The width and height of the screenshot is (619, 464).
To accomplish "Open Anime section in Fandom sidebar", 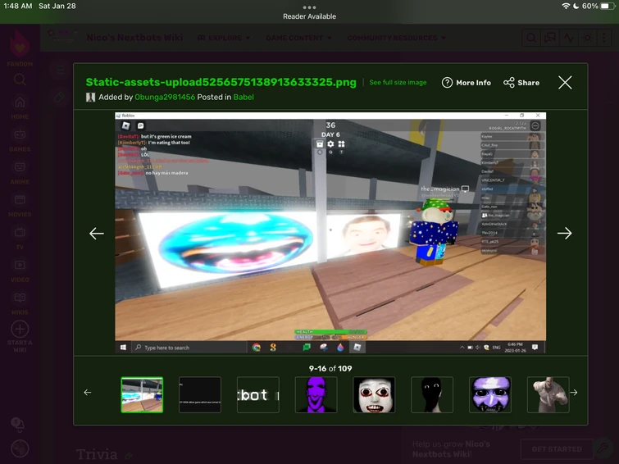I will (x=20, y=173).
